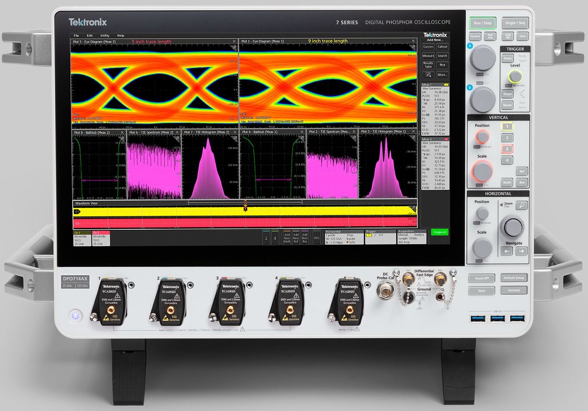Toggle vertical channel 1 button
This screenshot has width=588, height=411.
507,127
